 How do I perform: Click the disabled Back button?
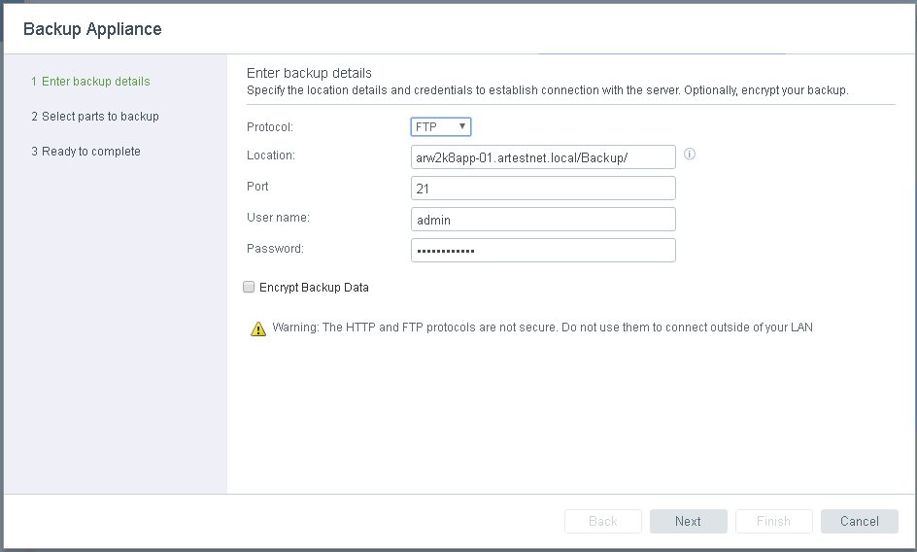603,521
